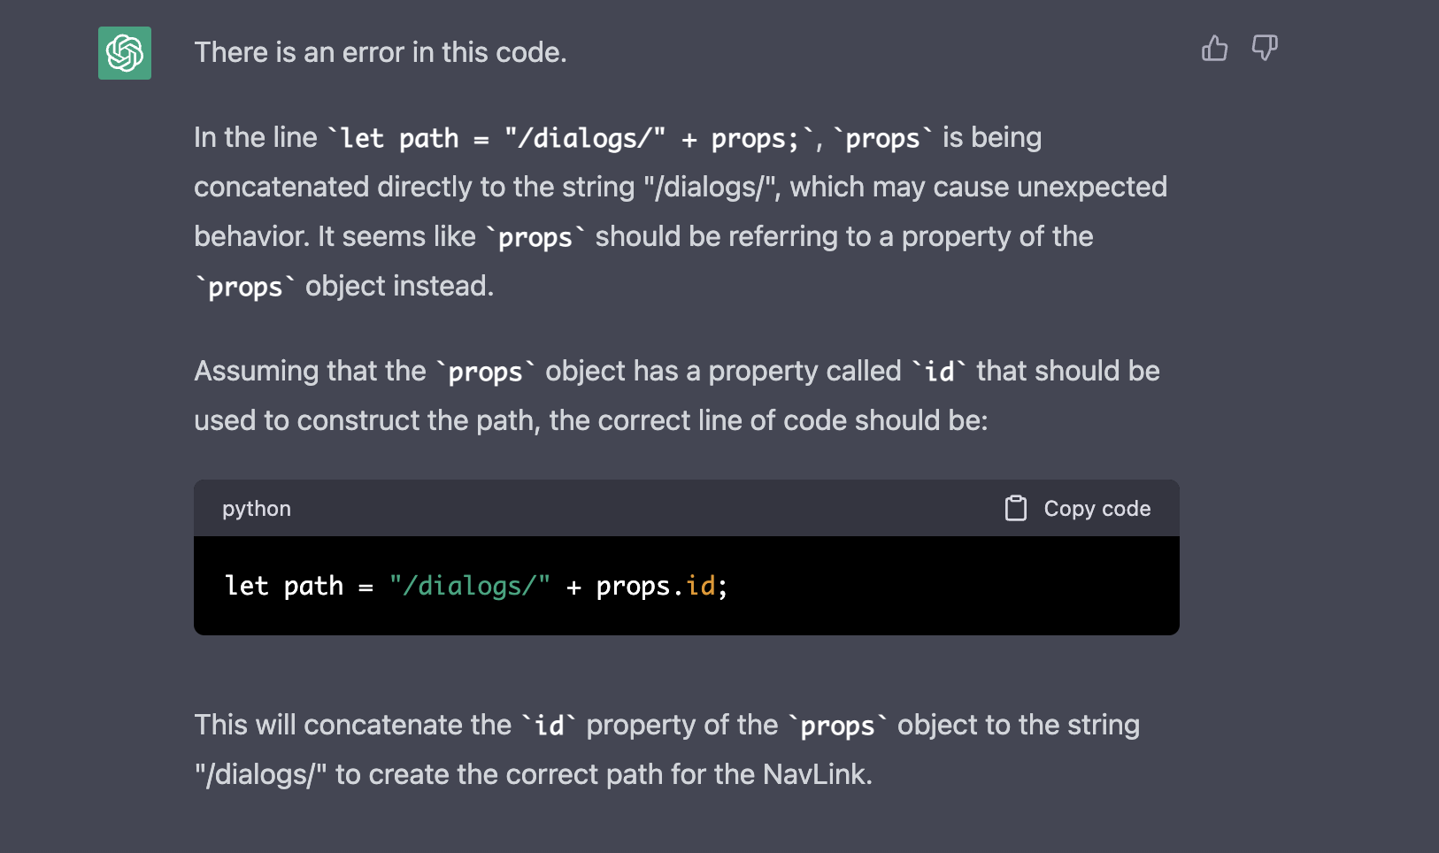Click the words "object instead."

coord(399,287)
